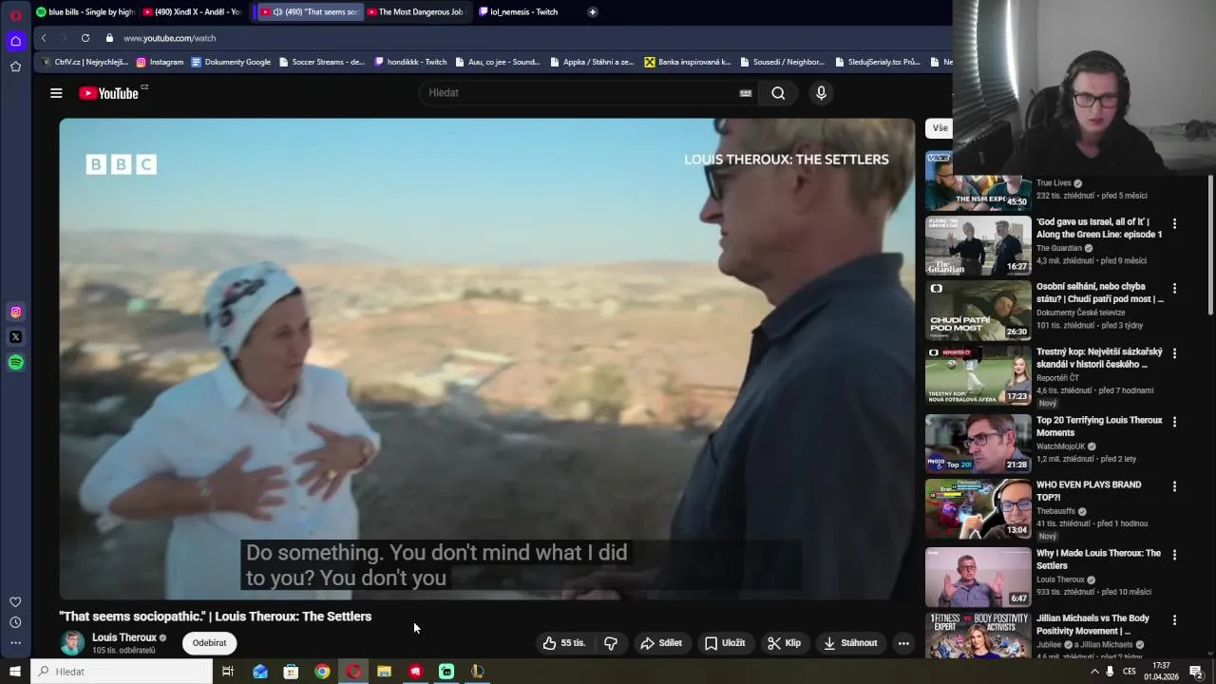Click the recommendations sidebar scrollbar
The image size is (1216, 684).
(1210, 245)
